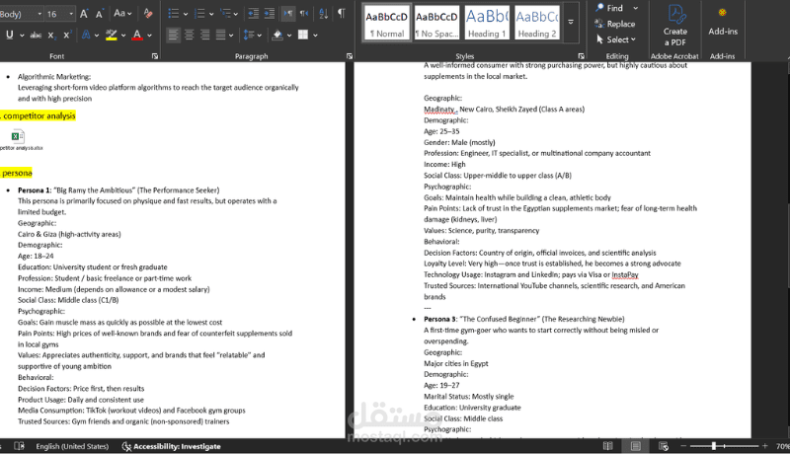Viewport: 790px width, 454px height.
Task: Insert a bulleted list
Action: click(174, 14)
